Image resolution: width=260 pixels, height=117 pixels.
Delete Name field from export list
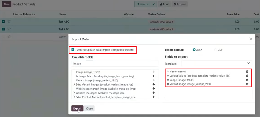point(247,72)
